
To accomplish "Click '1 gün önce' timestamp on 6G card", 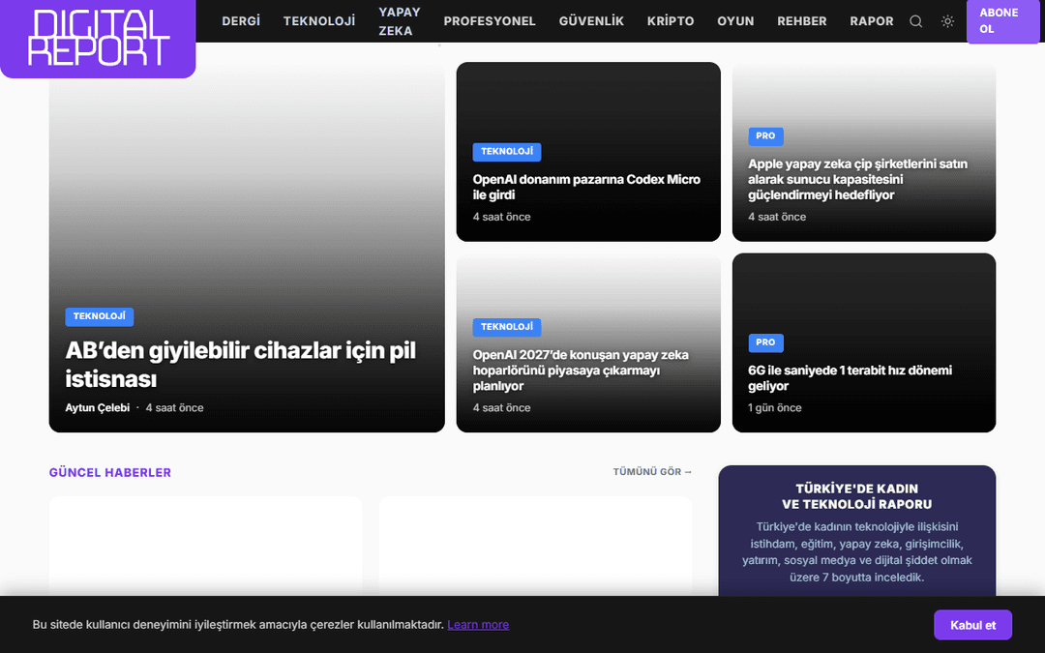I will pyautogui.click(x=774, y=408).
